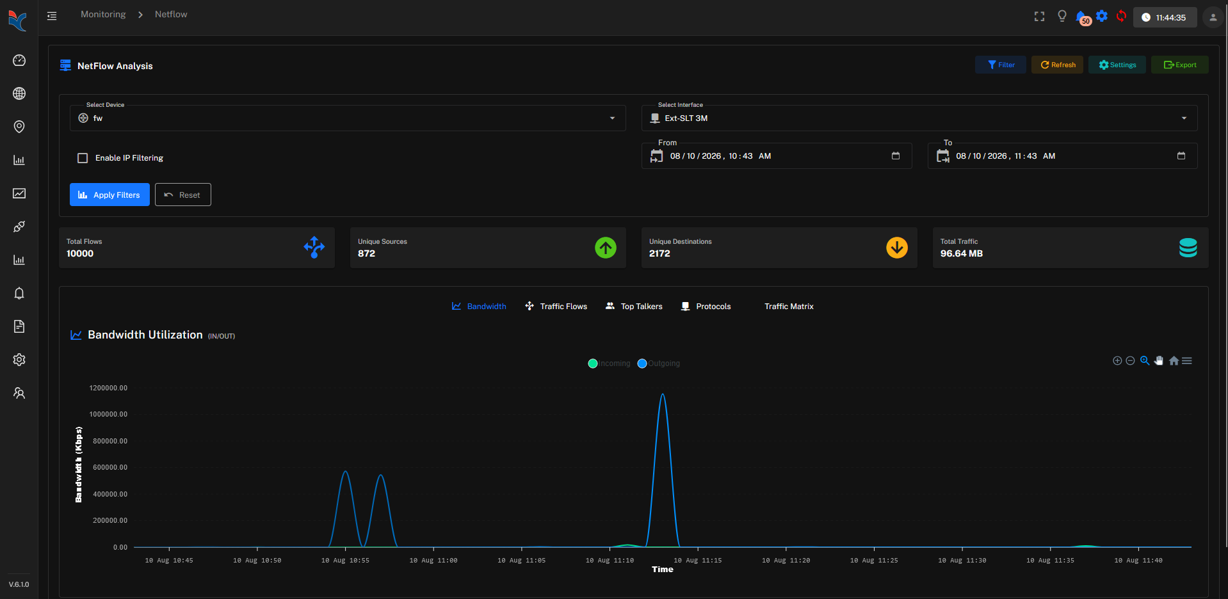Screen dimensions: 1228x599
Task: Click the page vertical scrollbar
Action: coord(1225,275)
